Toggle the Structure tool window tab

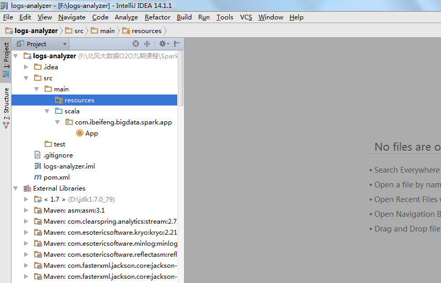(x=6, y=108)
